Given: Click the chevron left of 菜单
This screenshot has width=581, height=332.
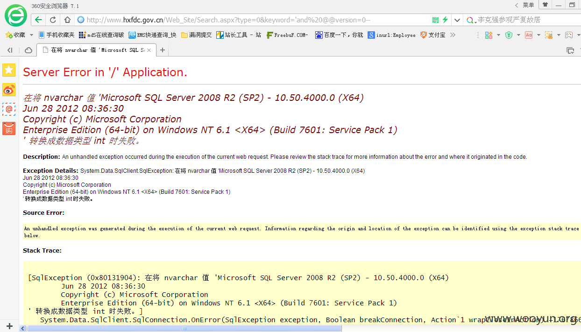Looking at the screenshot, I should pyautogui.click(x=517, y=5).
